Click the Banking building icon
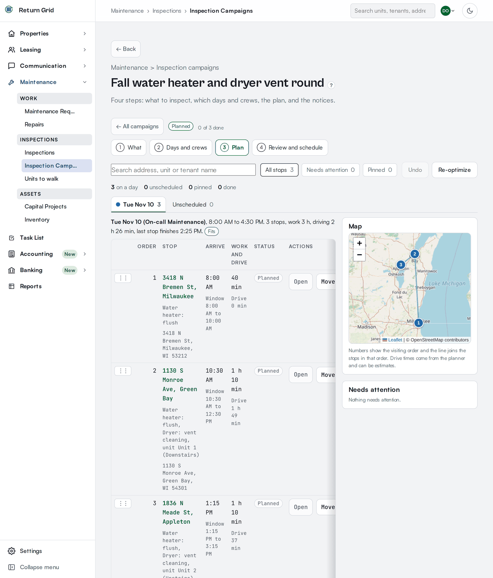This screenshot has width=493, height=578. 12,270
